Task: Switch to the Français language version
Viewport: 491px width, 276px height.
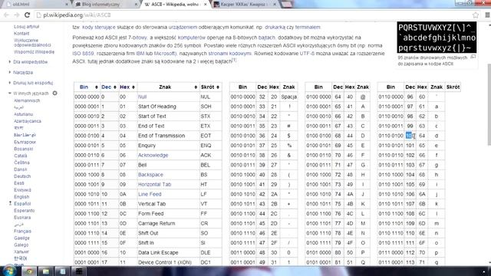Action: click(x=22, y=232)
